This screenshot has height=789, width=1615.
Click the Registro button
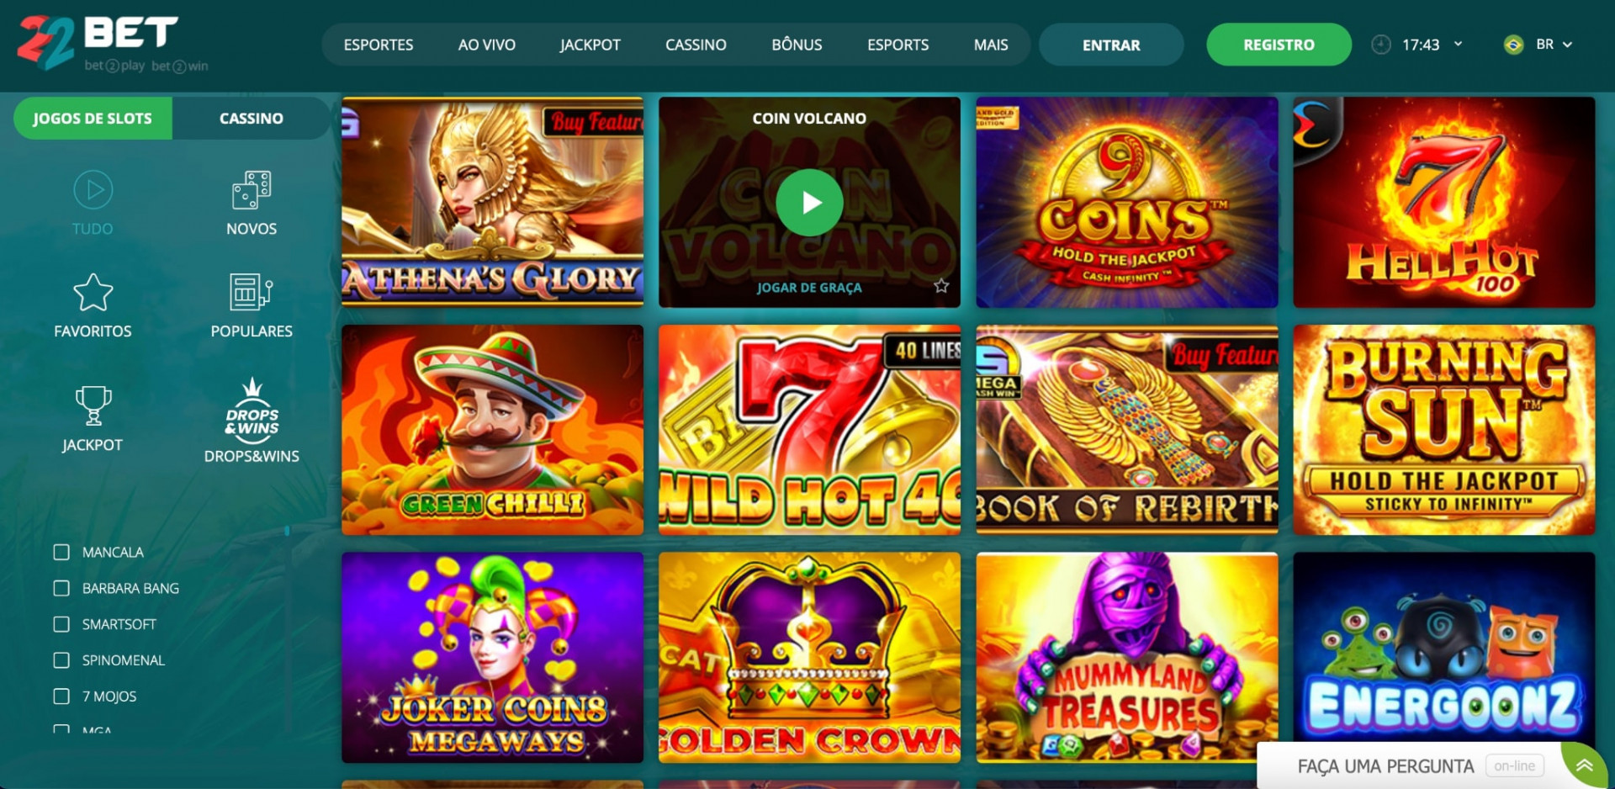[1279, 45]
